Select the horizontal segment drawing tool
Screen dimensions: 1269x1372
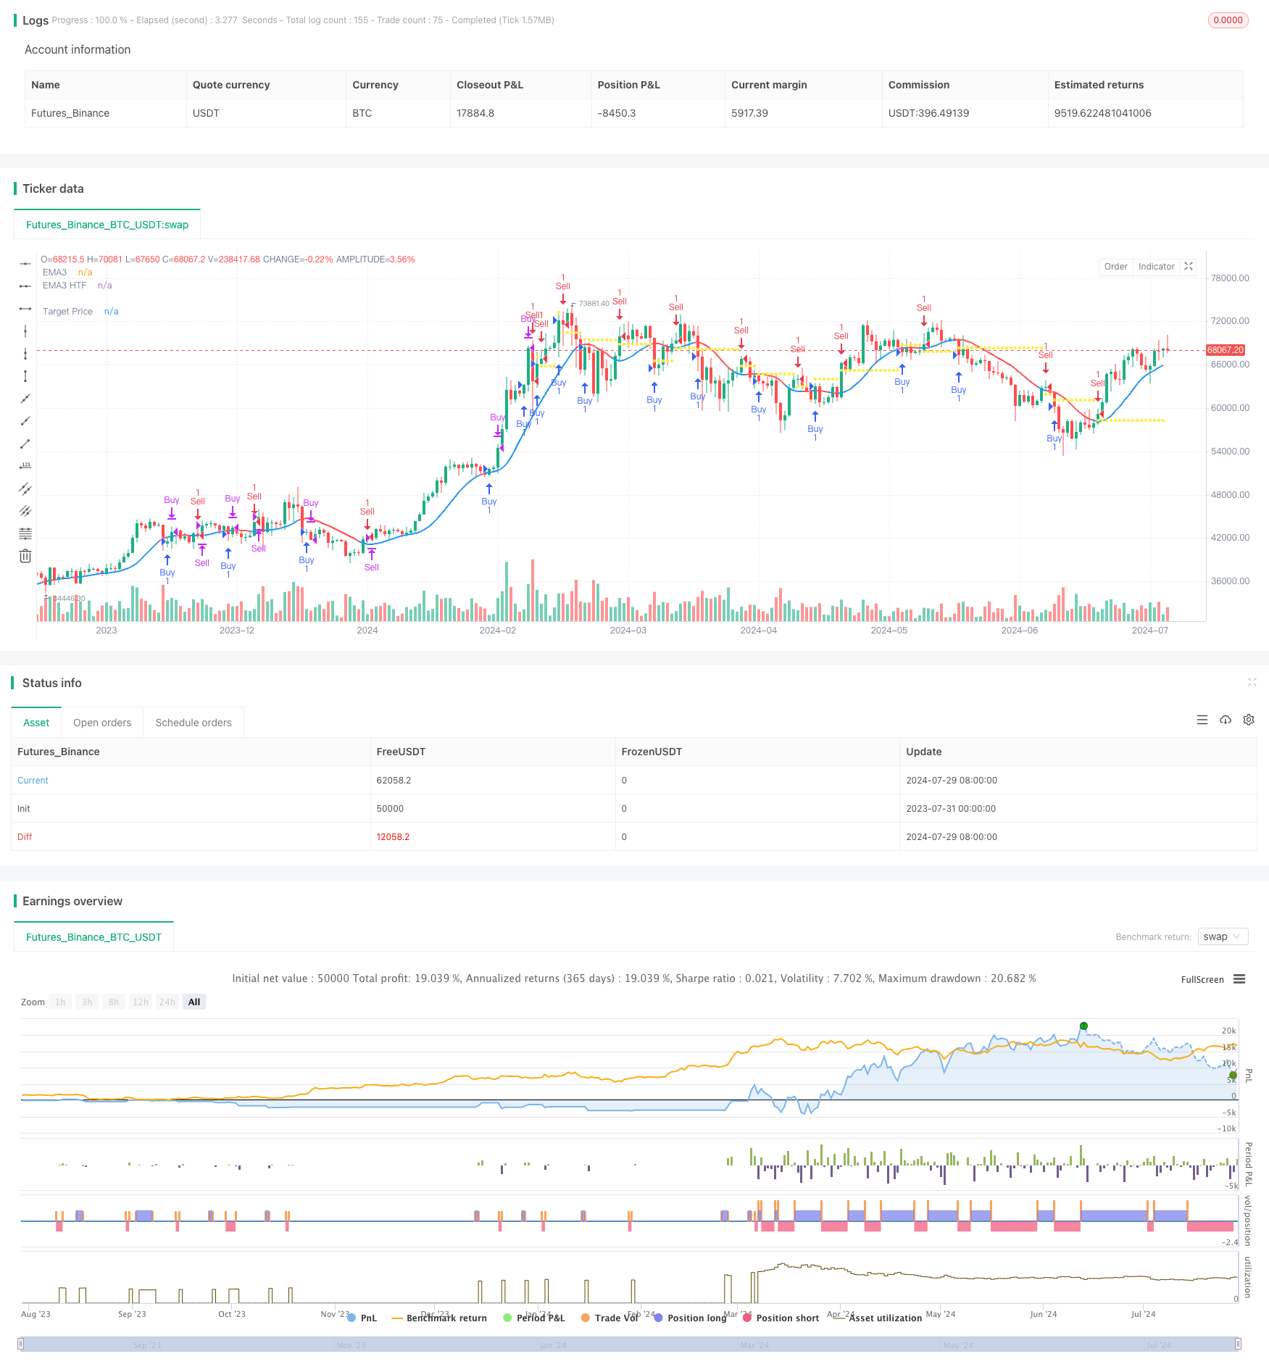[25, 309]
